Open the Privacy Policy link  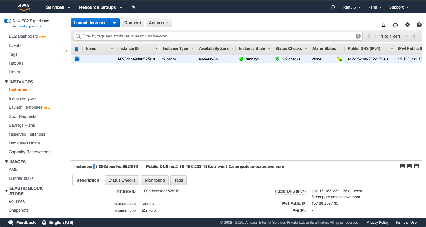[x=377, y=222]
